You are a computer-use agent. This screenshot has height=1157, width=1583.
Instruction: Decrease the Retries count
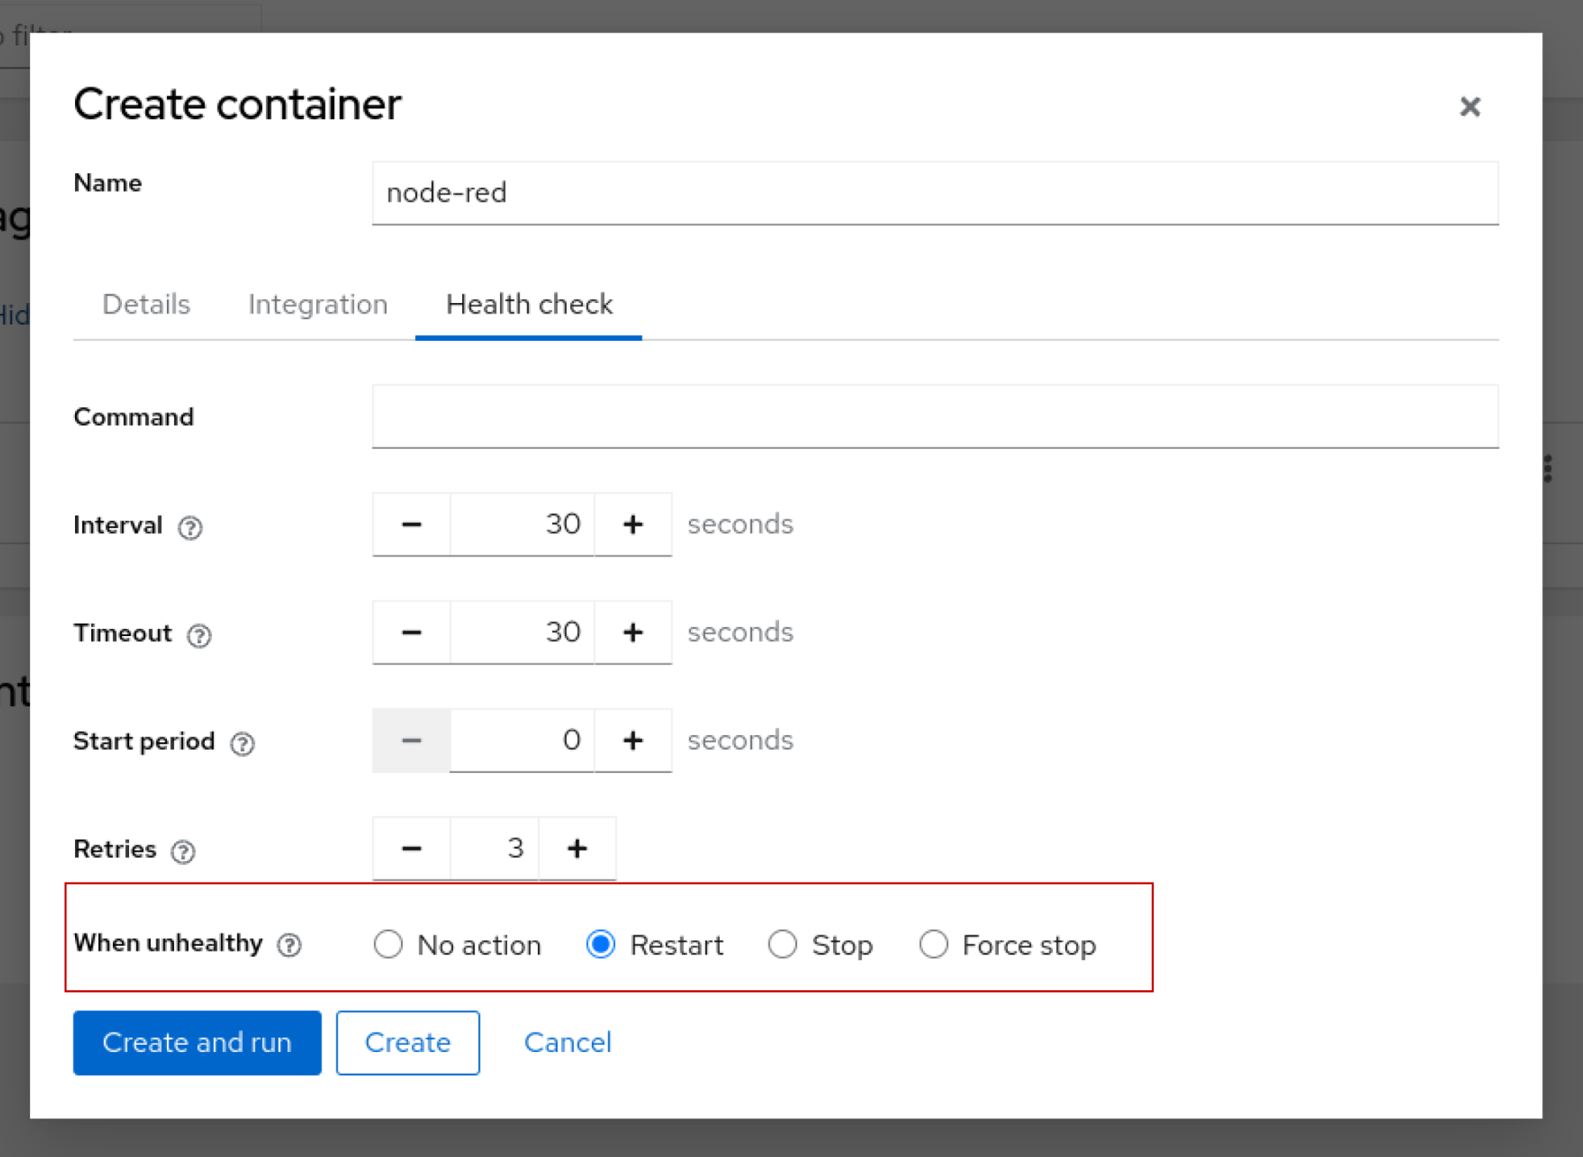(x=411, y=849)
